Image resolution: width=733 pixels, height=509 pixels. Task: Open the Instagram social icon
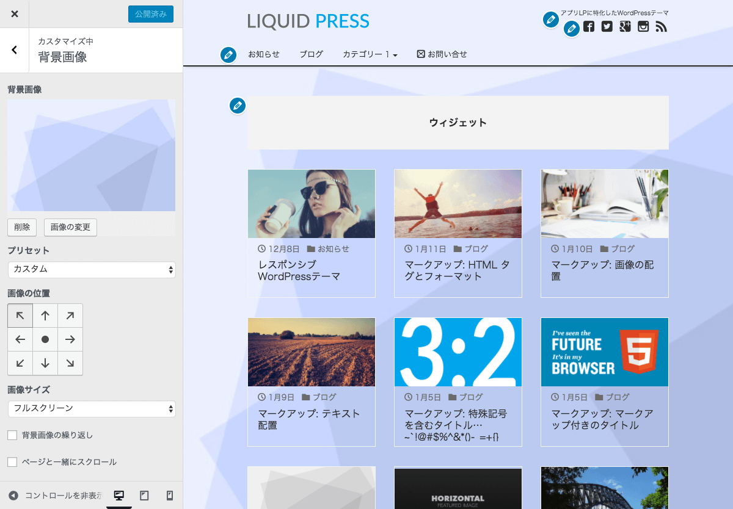(643, 26)
